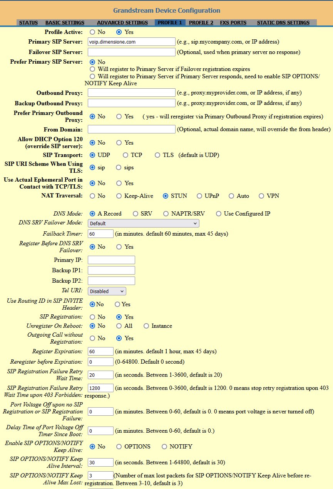
Task: Click the Backup IP1 field
Action: pos(112,270)
